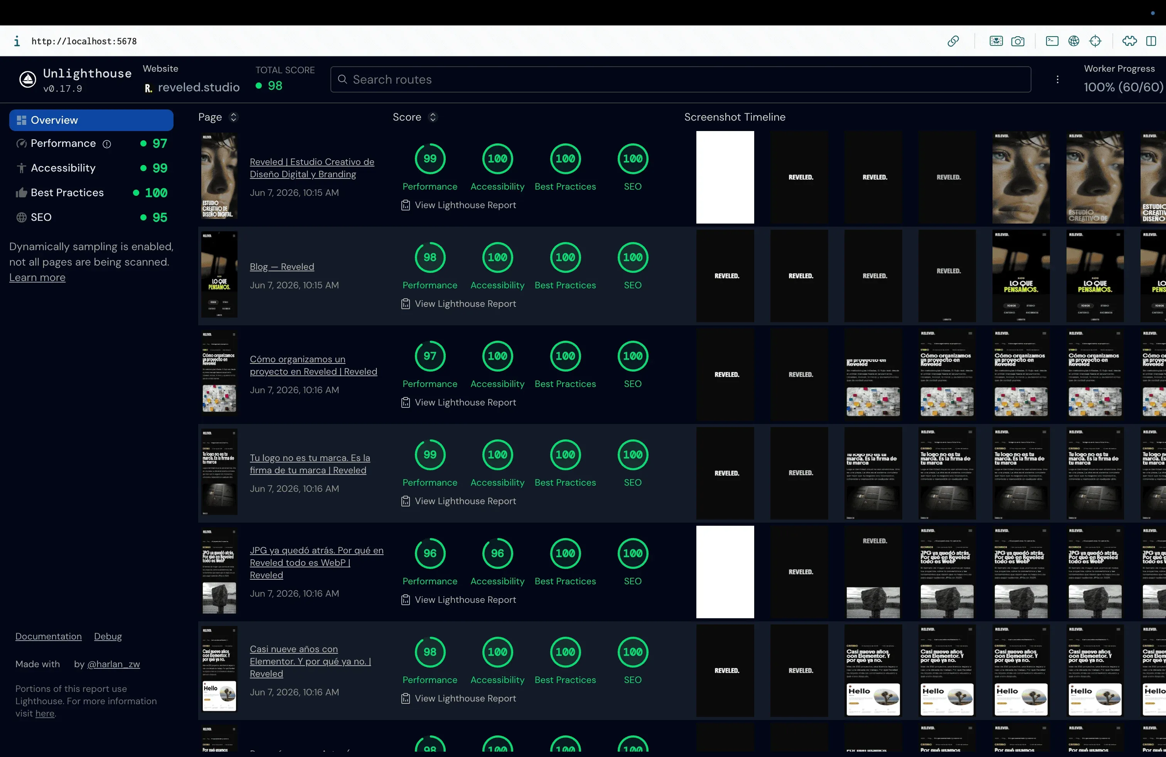Open the Documentation link

49,636
